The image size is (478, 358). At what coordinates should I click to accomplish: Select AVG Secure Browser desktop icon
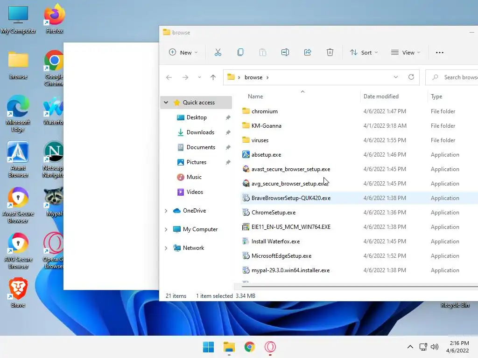tap(18, 250)
